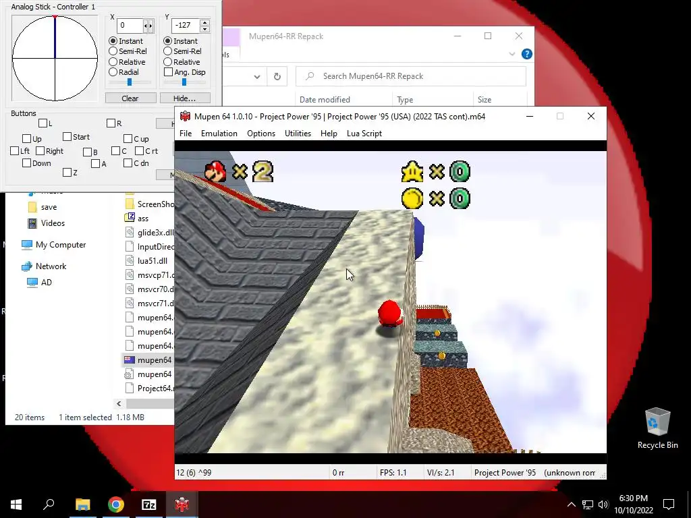Open 7-Zip taskbar icon
The height and width of the screenshot is (518, 691).
click(x=149, y=505)
